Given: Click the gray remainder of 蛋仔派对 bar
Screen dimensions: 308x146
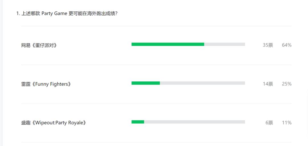Looking at the screenshot, I should [x=224, y=44].
